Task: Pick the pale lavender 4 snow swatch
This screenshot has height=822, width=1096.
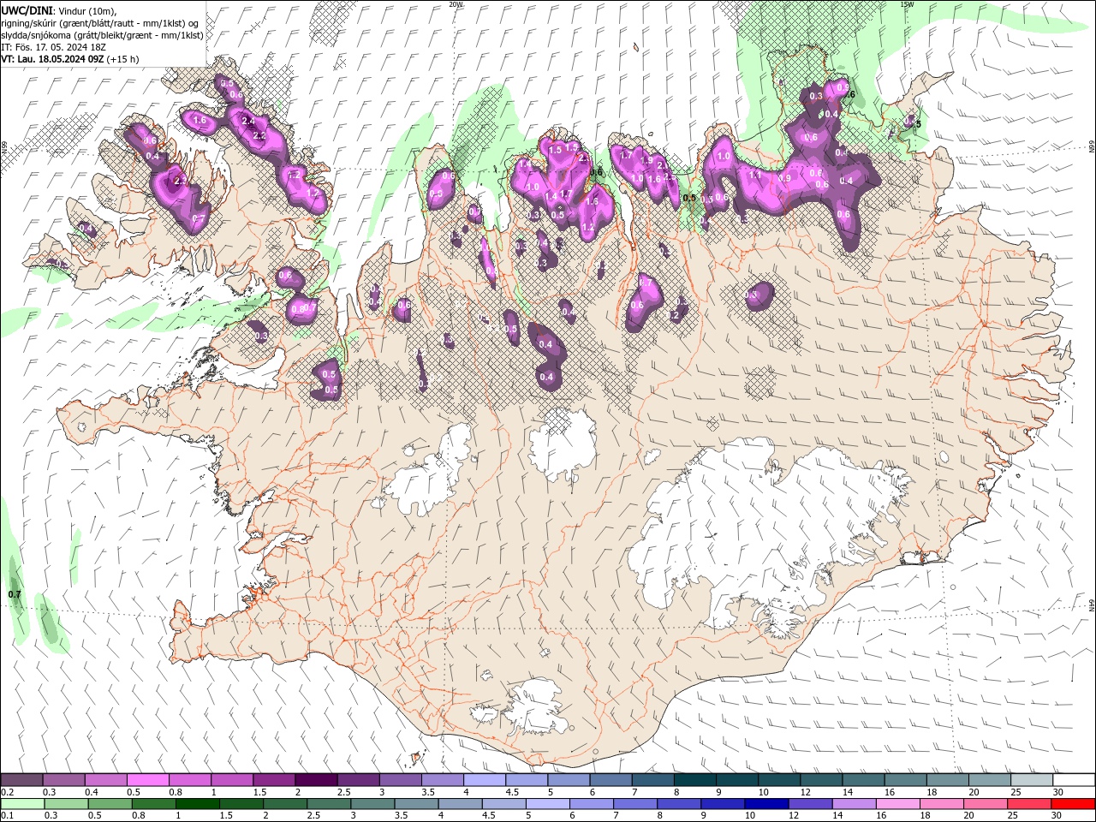Action: (485, 780)
